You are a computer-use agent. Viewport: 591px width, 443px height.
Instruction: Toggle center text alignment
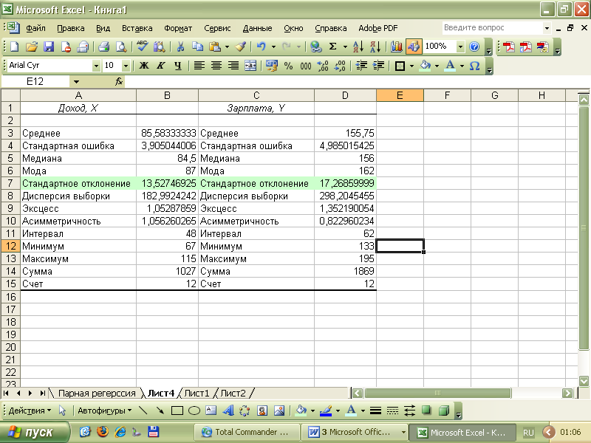216,66
